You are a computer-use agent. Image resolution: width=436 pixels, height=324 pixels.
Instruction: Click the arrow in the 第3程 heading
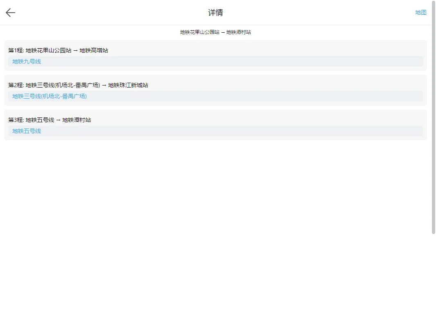coord(58,120)
